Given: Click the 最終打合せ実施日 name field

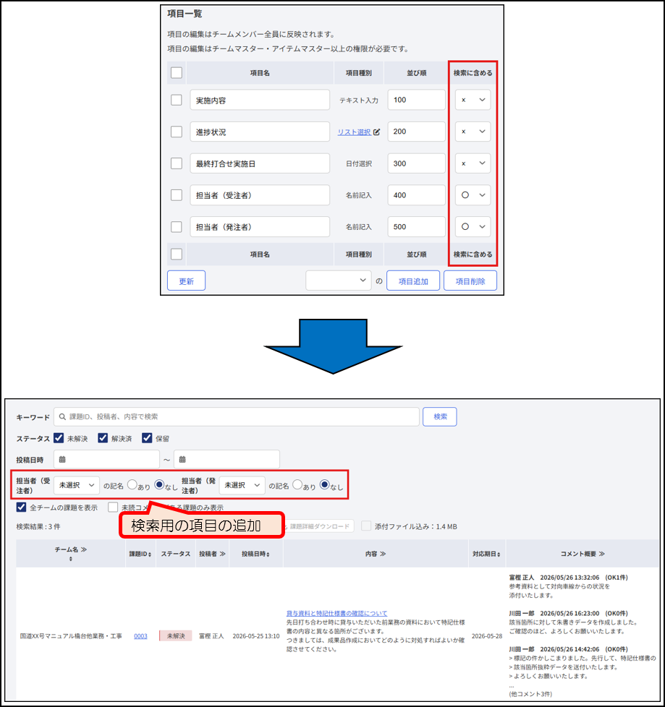Looking at the screenshot, I should point(260,163).
